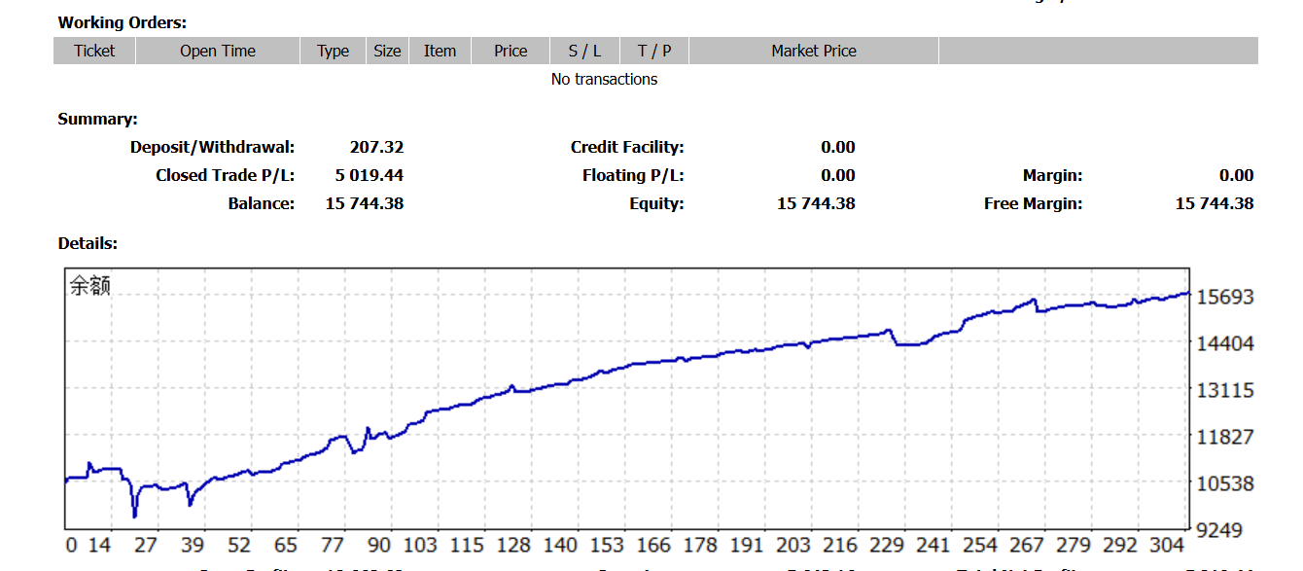Click the S / L column header
This screenshot has width=1303, height=571.
click(584, 52)
